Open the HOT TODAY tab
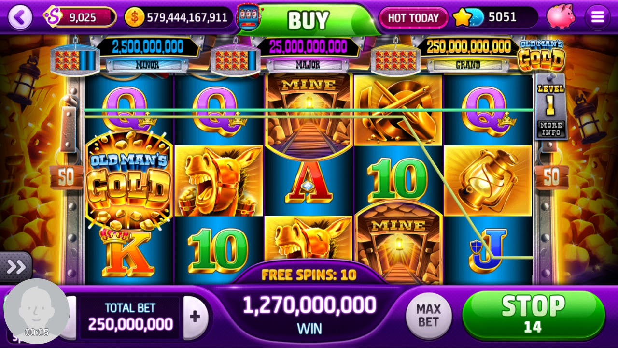The image size is (618, 348). [414, 18]
